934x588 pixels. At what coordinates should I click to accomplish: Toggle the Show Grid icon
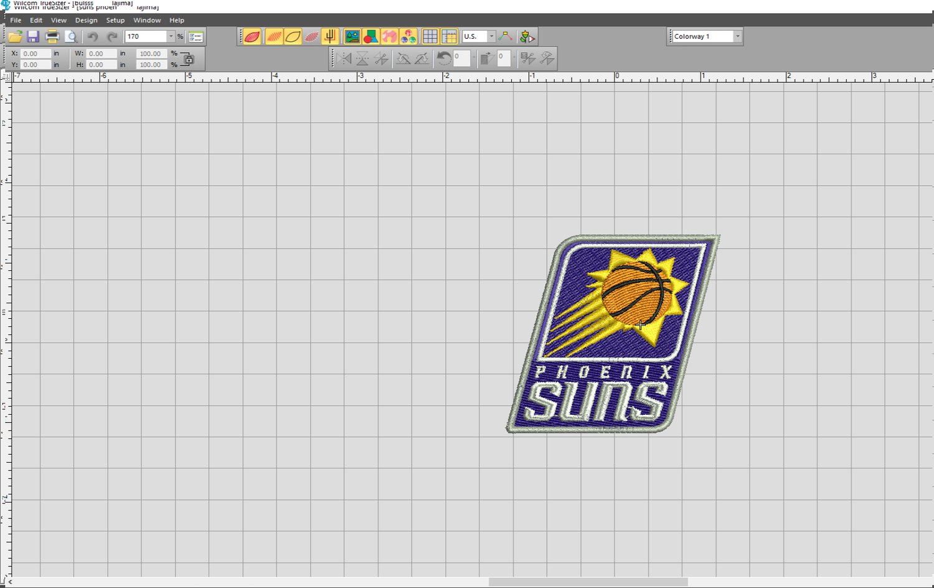[x=430, y=37]
